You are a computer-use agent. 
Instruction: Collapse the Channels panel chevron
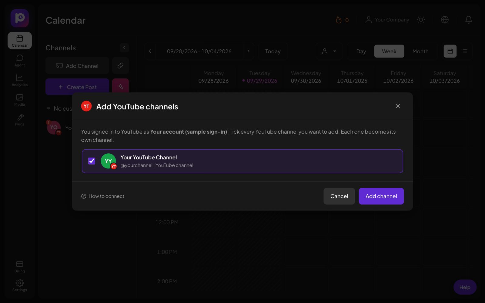point(124,48)
